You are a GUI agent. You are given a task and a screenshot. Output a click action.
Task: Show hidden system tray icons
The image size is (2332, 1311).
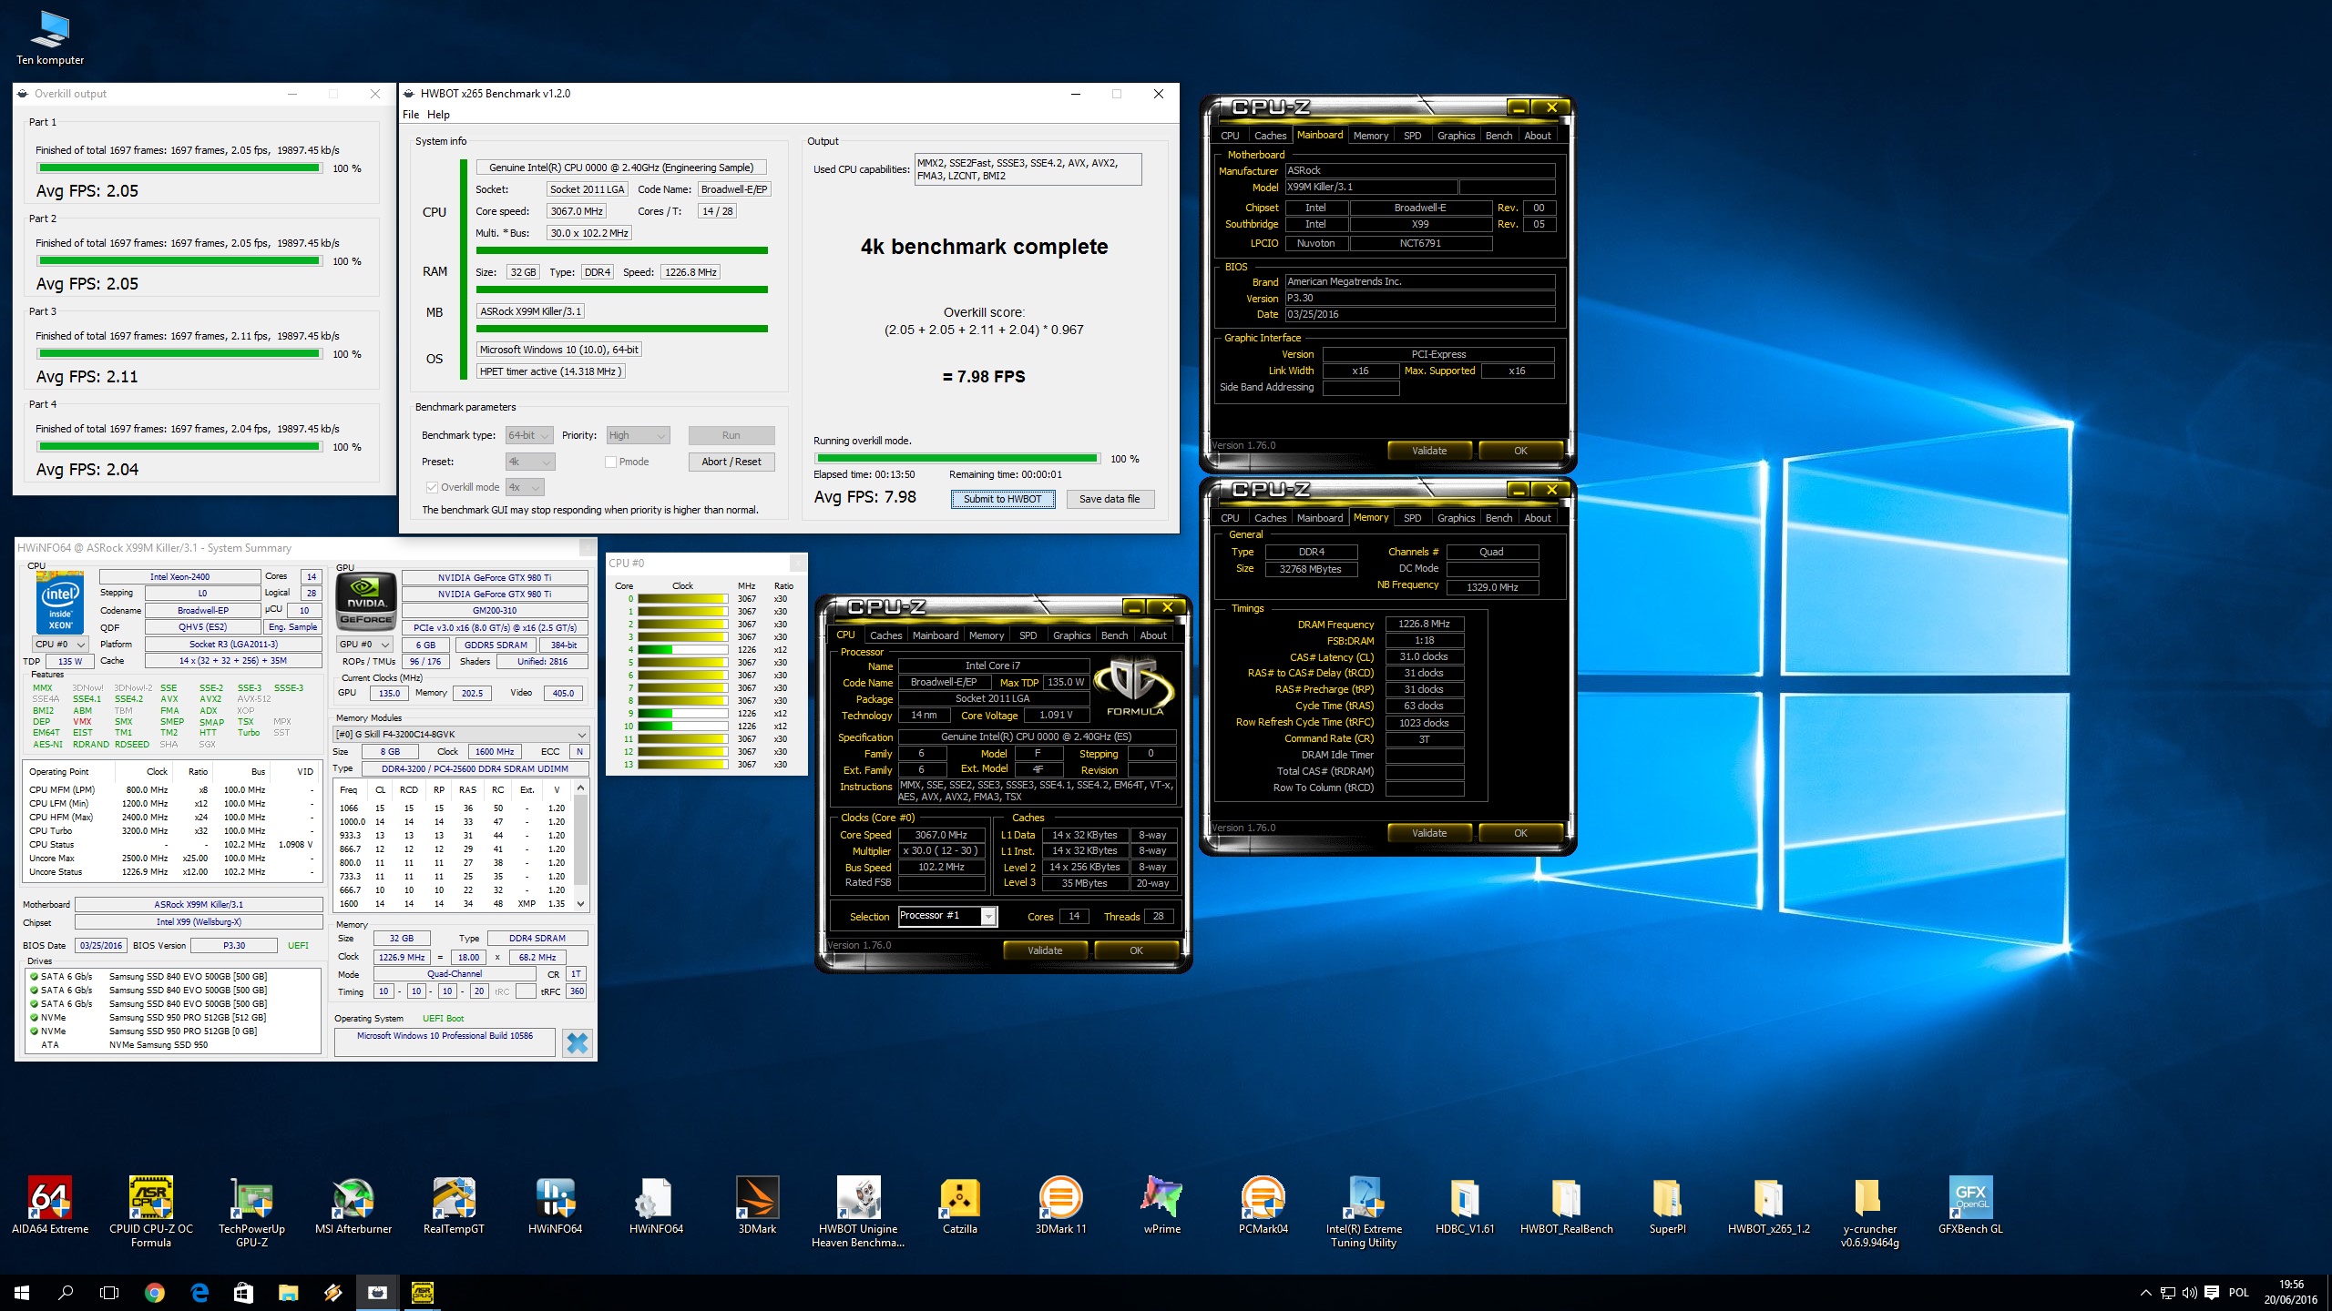click(x=2146, y=1292)
